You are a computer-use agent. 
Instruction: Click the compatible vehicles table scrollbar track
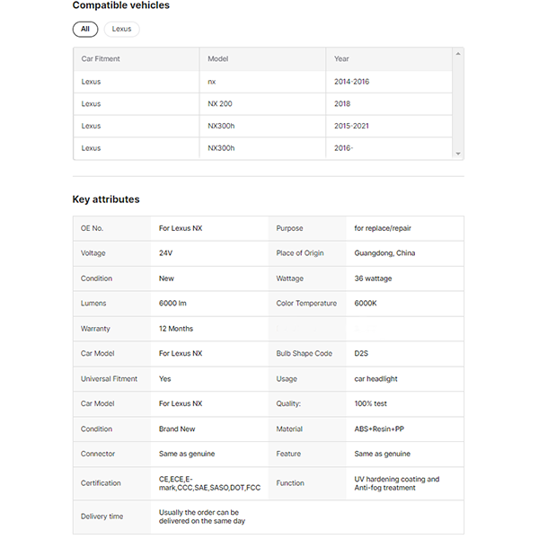point(458,104)
